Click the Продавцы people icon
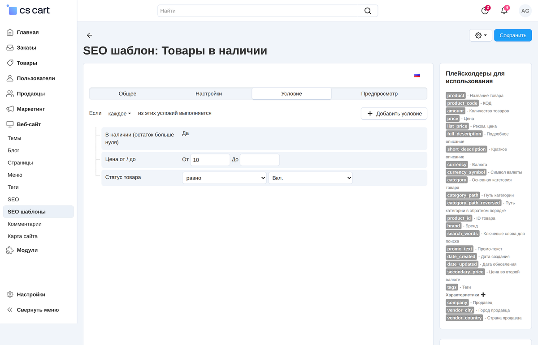This screenshot has height=345, width=538. pos(10,94)
